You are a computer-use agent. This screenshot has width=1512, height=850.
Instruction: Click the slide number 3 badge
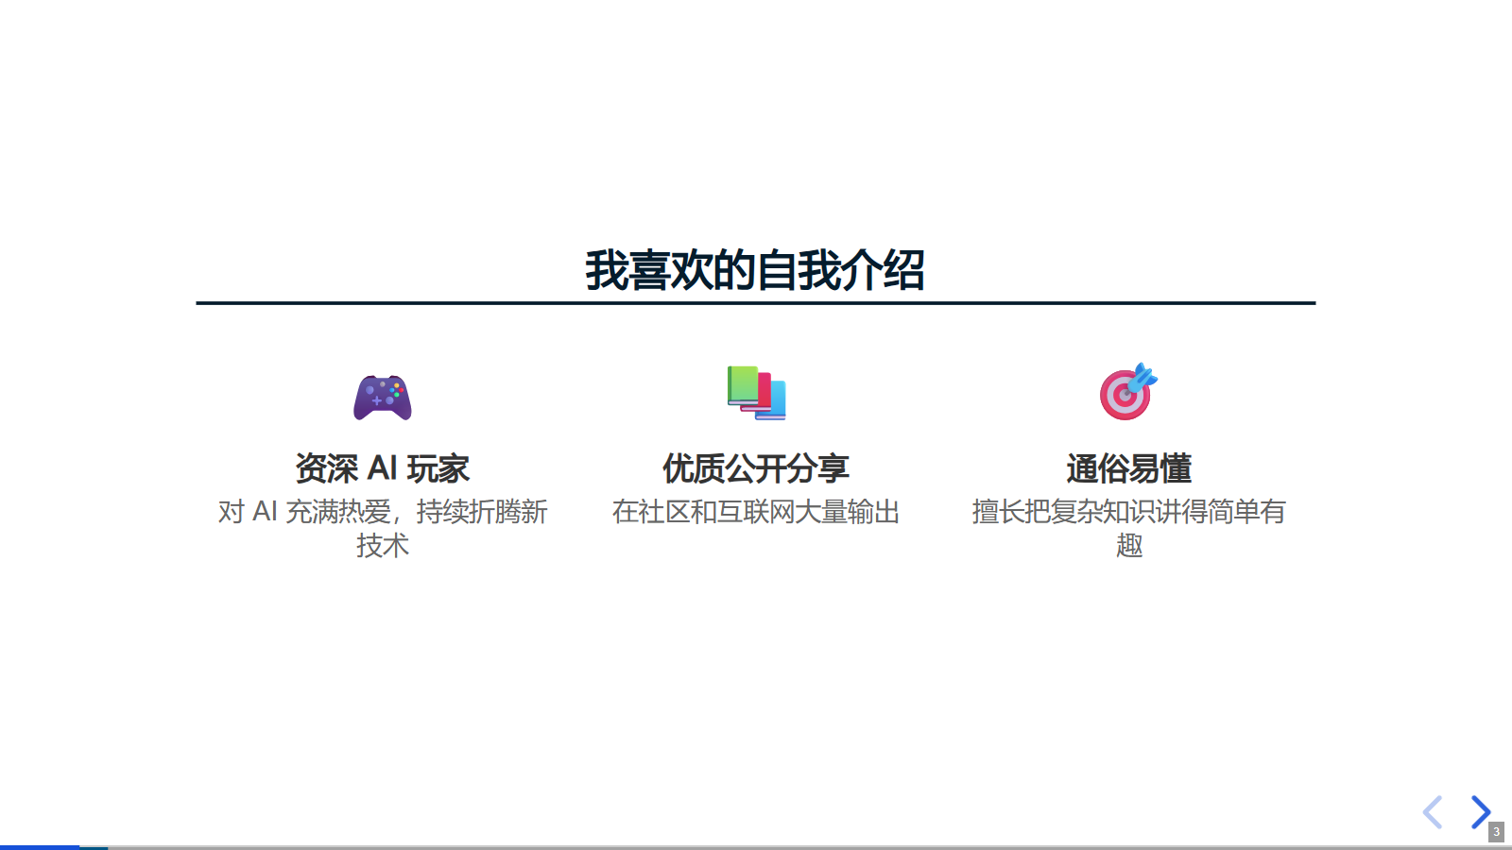[x=1496, y=832]
